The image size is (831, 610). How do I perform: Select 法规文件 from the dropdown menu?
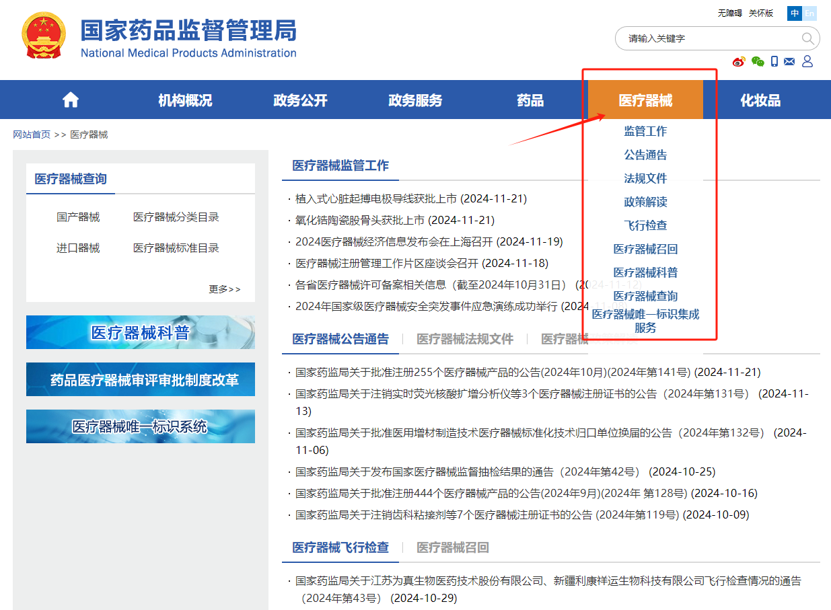click(645, 178)
